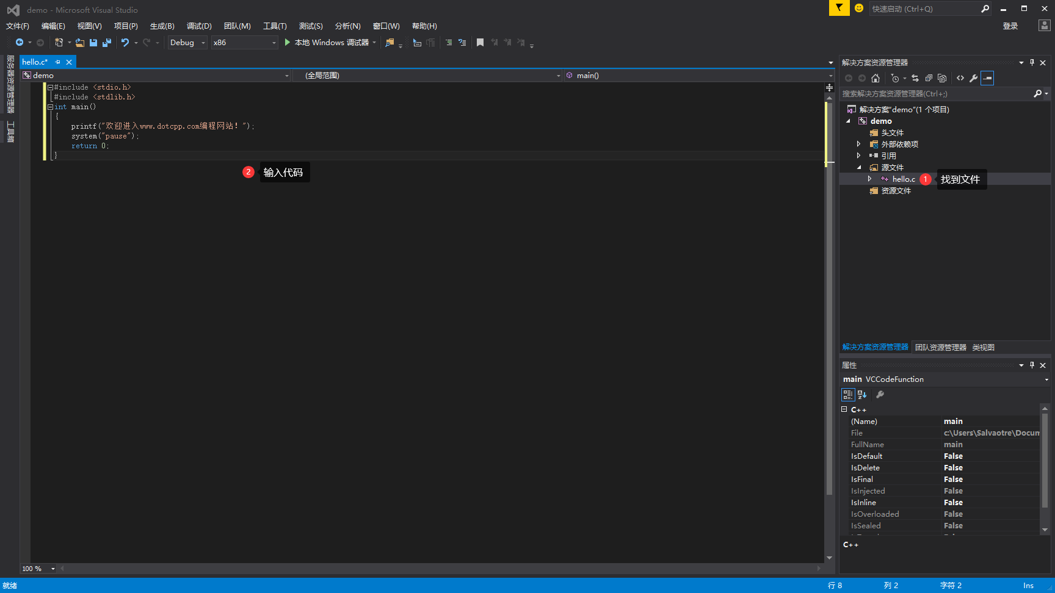Screen dimensions: 1055x593
Task: Toggle pin on the hello.c tab
Action: pyautogui.click(x=58, y=62)
